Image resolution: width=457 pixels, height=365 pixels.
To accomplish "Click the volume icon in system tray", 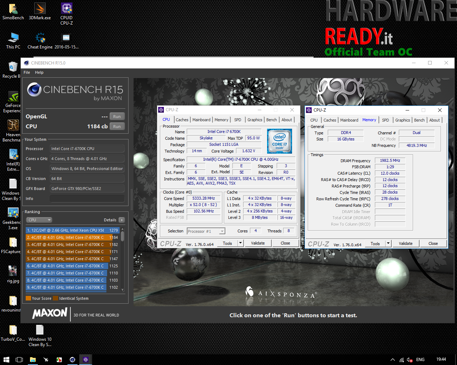I will pyautogui.click(x=410, y=360).
